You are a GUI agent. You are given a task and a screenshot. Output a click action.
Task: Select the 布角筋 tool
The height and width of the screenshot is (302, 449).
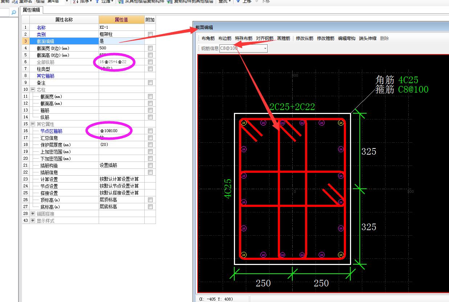pyautogui.click(x=208, y=38)
